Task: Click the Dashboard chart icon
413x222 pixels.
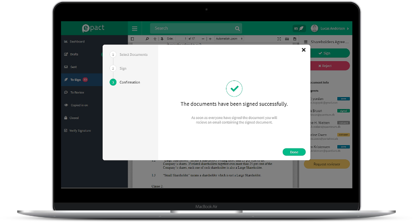Action: pyautogui.click(x=65, y=42)
